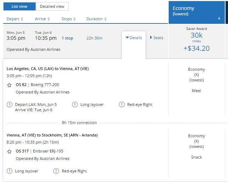Expand the Seats section

pyautogui.click(x=157, y=38)
